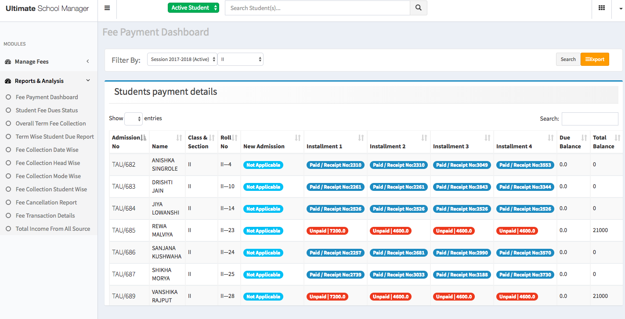Screen dimensions: 625x319
Task: Expand the Manage Fees module chevron
Action: point(87,62)
